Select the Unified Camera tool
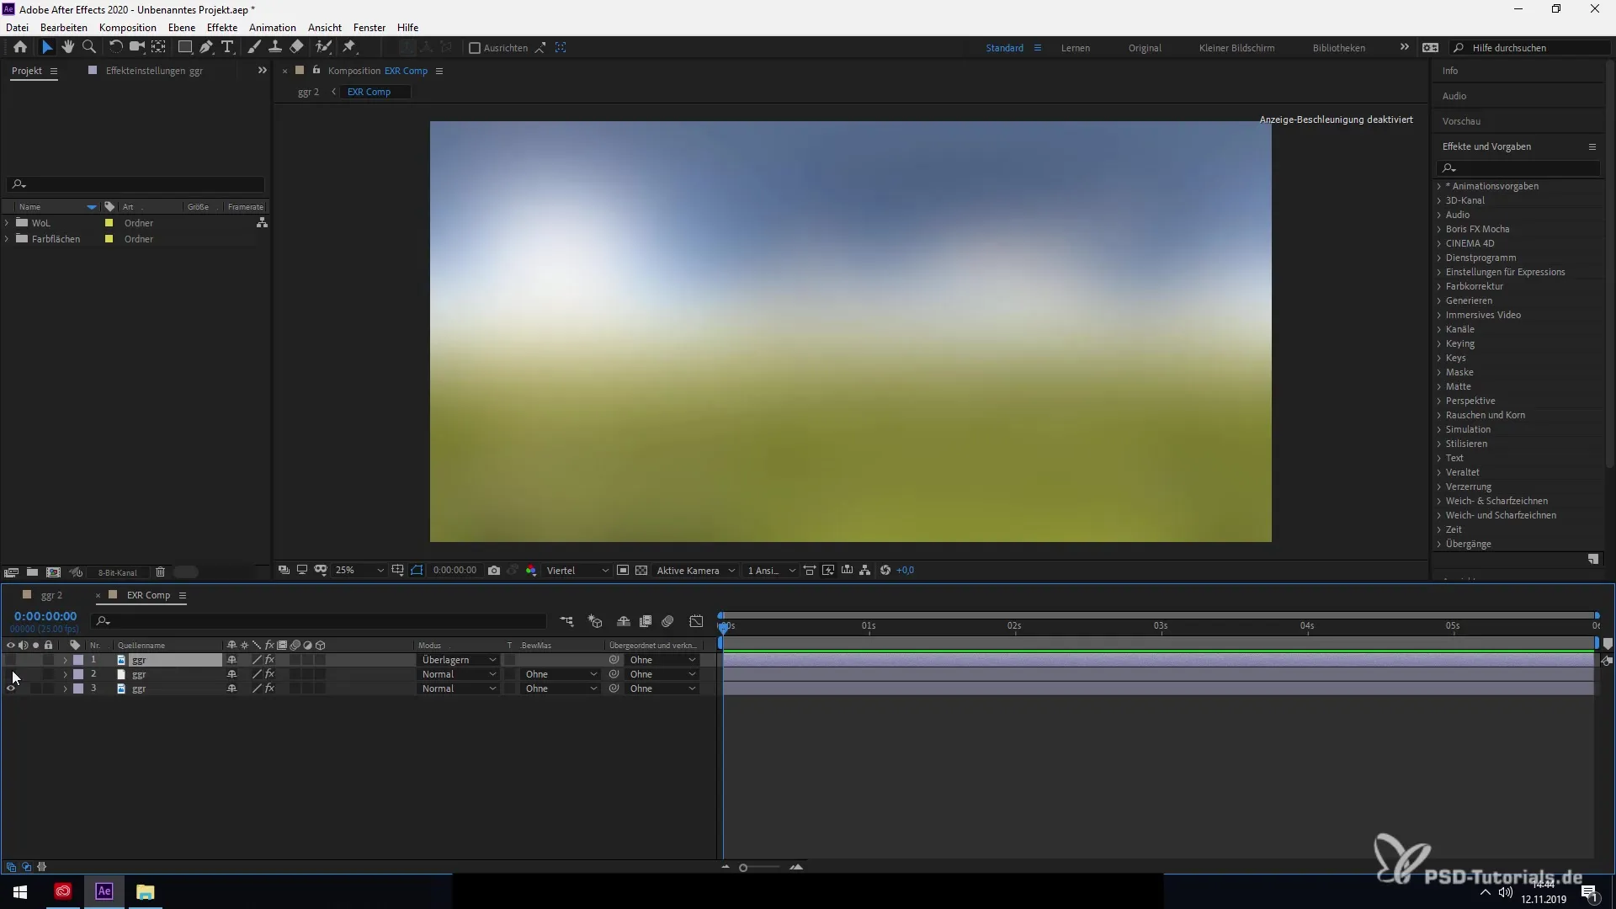Screen dimensions: 1616x909 click(x=136, y=47)
